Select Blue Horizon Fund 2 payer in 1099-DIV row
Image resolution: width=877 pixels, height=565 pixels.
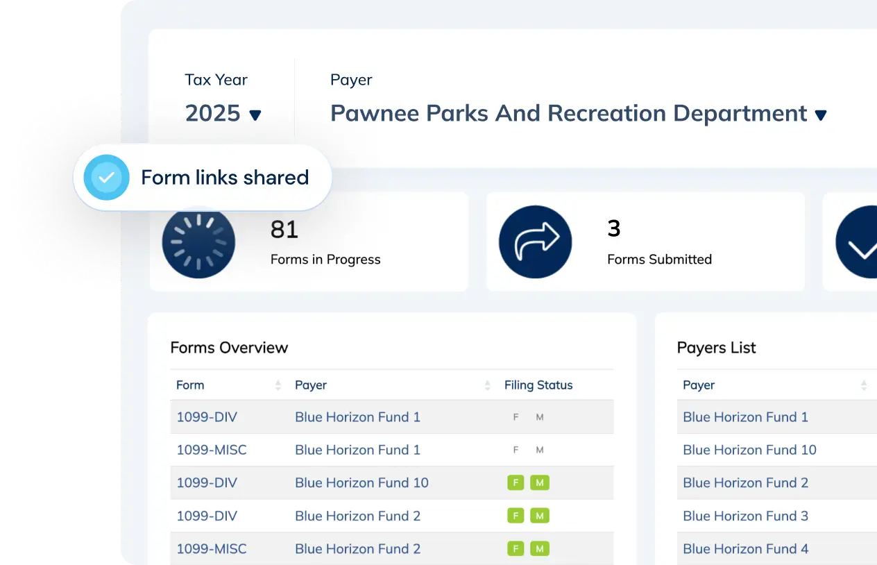tap(357, 516)
